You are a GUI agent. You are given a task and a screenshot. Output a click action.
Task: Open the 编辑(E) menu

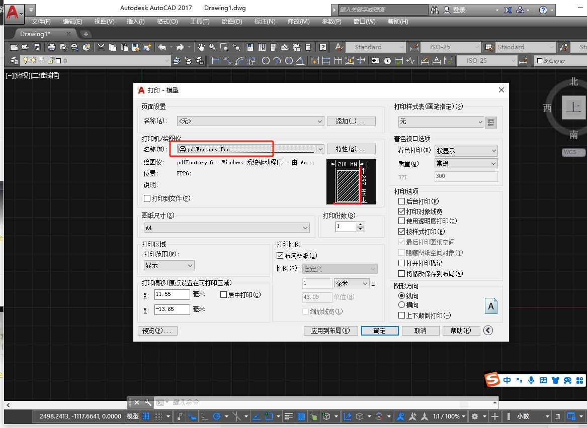coord(72,21)
